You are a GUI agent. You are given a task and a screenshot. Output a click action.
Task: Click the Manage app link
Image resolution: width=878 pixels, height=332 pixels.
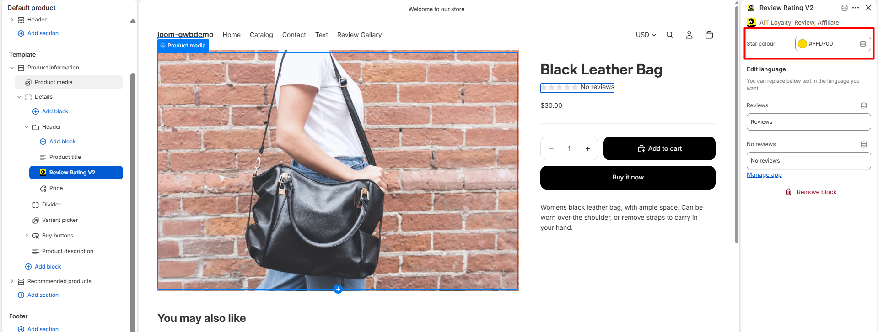[764, 175]
